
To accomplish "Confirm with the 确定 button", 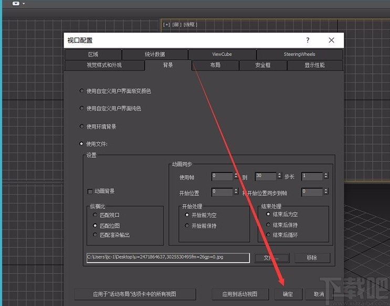I will click(x=288, y=294).
